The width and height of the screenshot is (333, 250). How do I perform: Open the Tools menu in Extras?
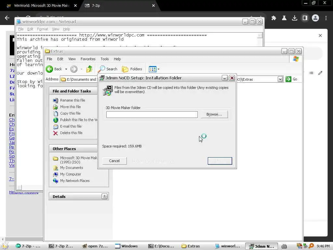tap(104, 59)
